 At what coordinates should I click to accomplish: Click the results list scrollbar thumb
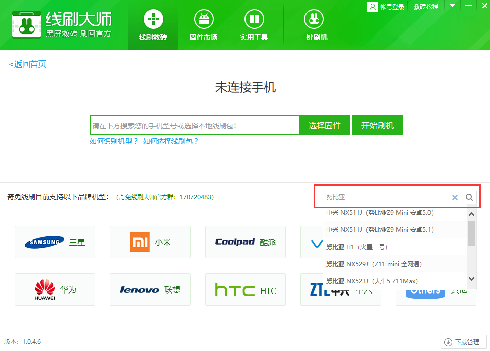[x=471, y=233]
